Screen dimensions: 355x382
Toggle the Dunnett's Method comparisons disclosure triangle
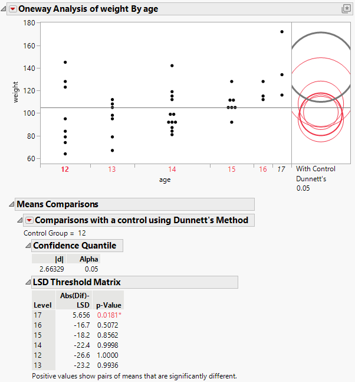[x=20, y=220]
